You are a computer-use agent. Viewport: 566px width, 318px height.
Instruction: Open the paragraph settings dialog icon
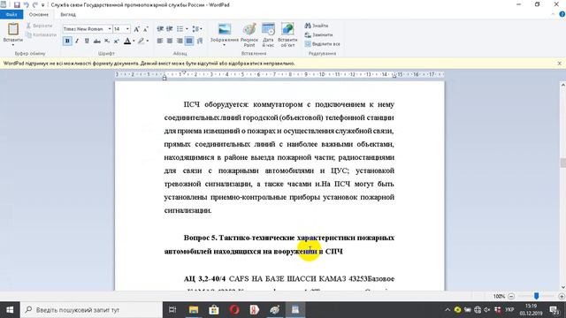point(200,42)
